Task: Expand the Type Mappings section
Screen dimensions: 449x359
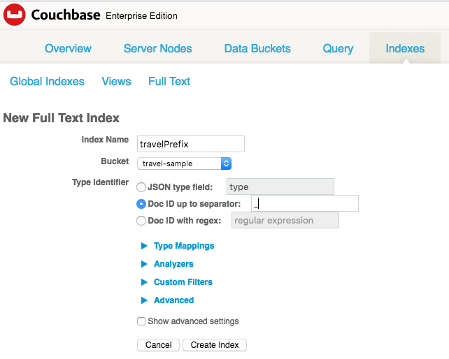Action: click(178, 246)
